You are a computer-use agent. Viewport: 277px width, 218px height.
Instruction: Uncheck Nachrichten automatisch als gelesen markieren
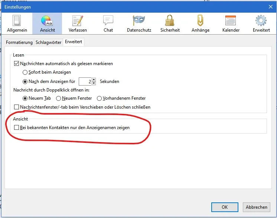[16, 64]
